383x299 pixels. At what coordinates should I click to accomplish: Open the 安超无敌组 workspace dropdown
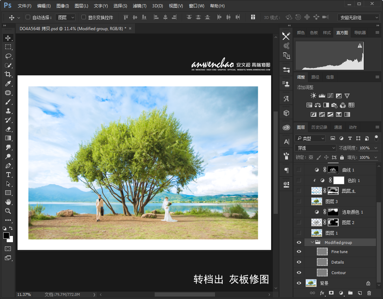358,18
